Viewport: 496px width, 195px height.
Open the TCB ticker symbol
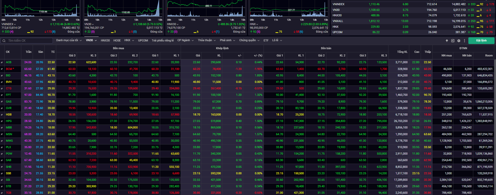pos(8,193)
